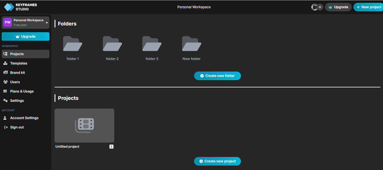
Task: Select Templates from the sidebar
Action: pos(18,63)
